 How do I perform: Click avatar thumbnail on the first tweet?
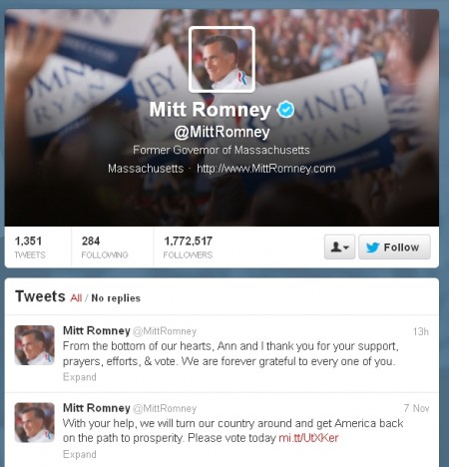[x=34, y=345]
